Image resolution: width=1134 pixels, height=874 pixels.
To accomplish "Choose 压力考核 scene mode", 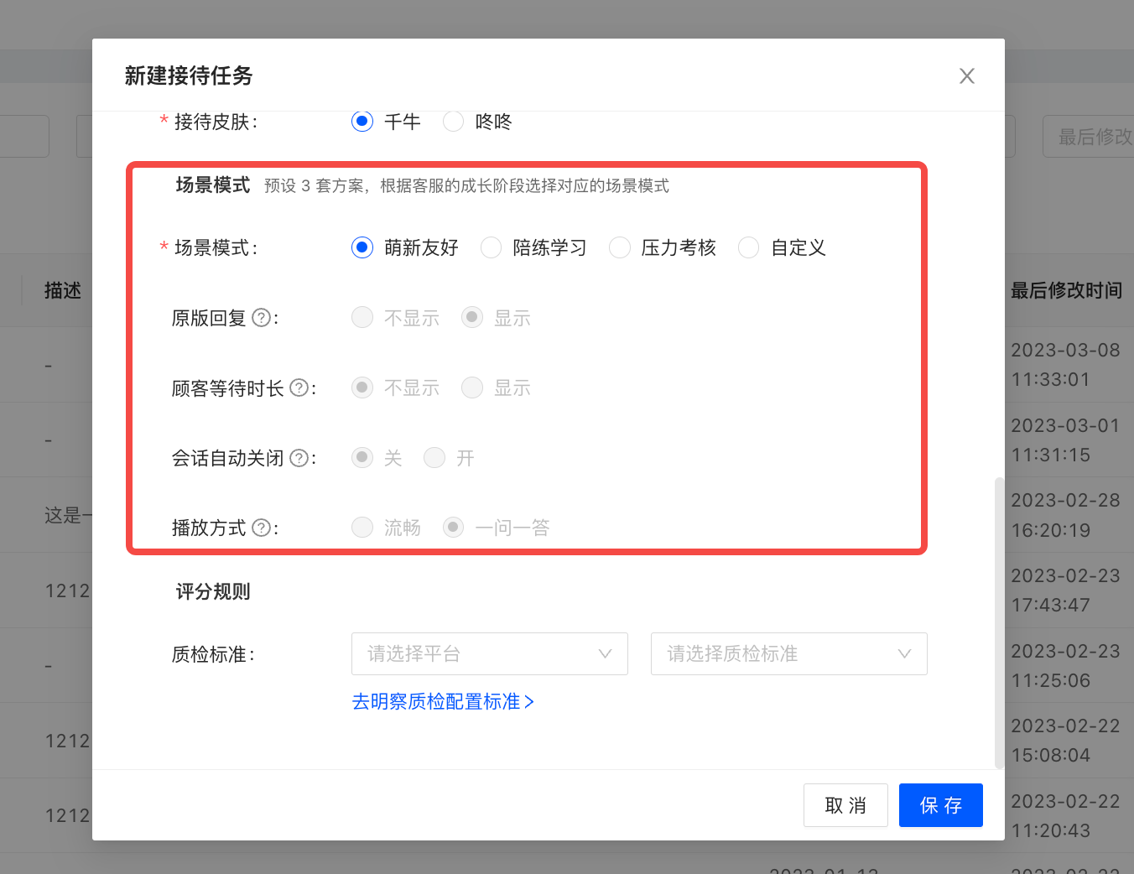I will 620,247.
